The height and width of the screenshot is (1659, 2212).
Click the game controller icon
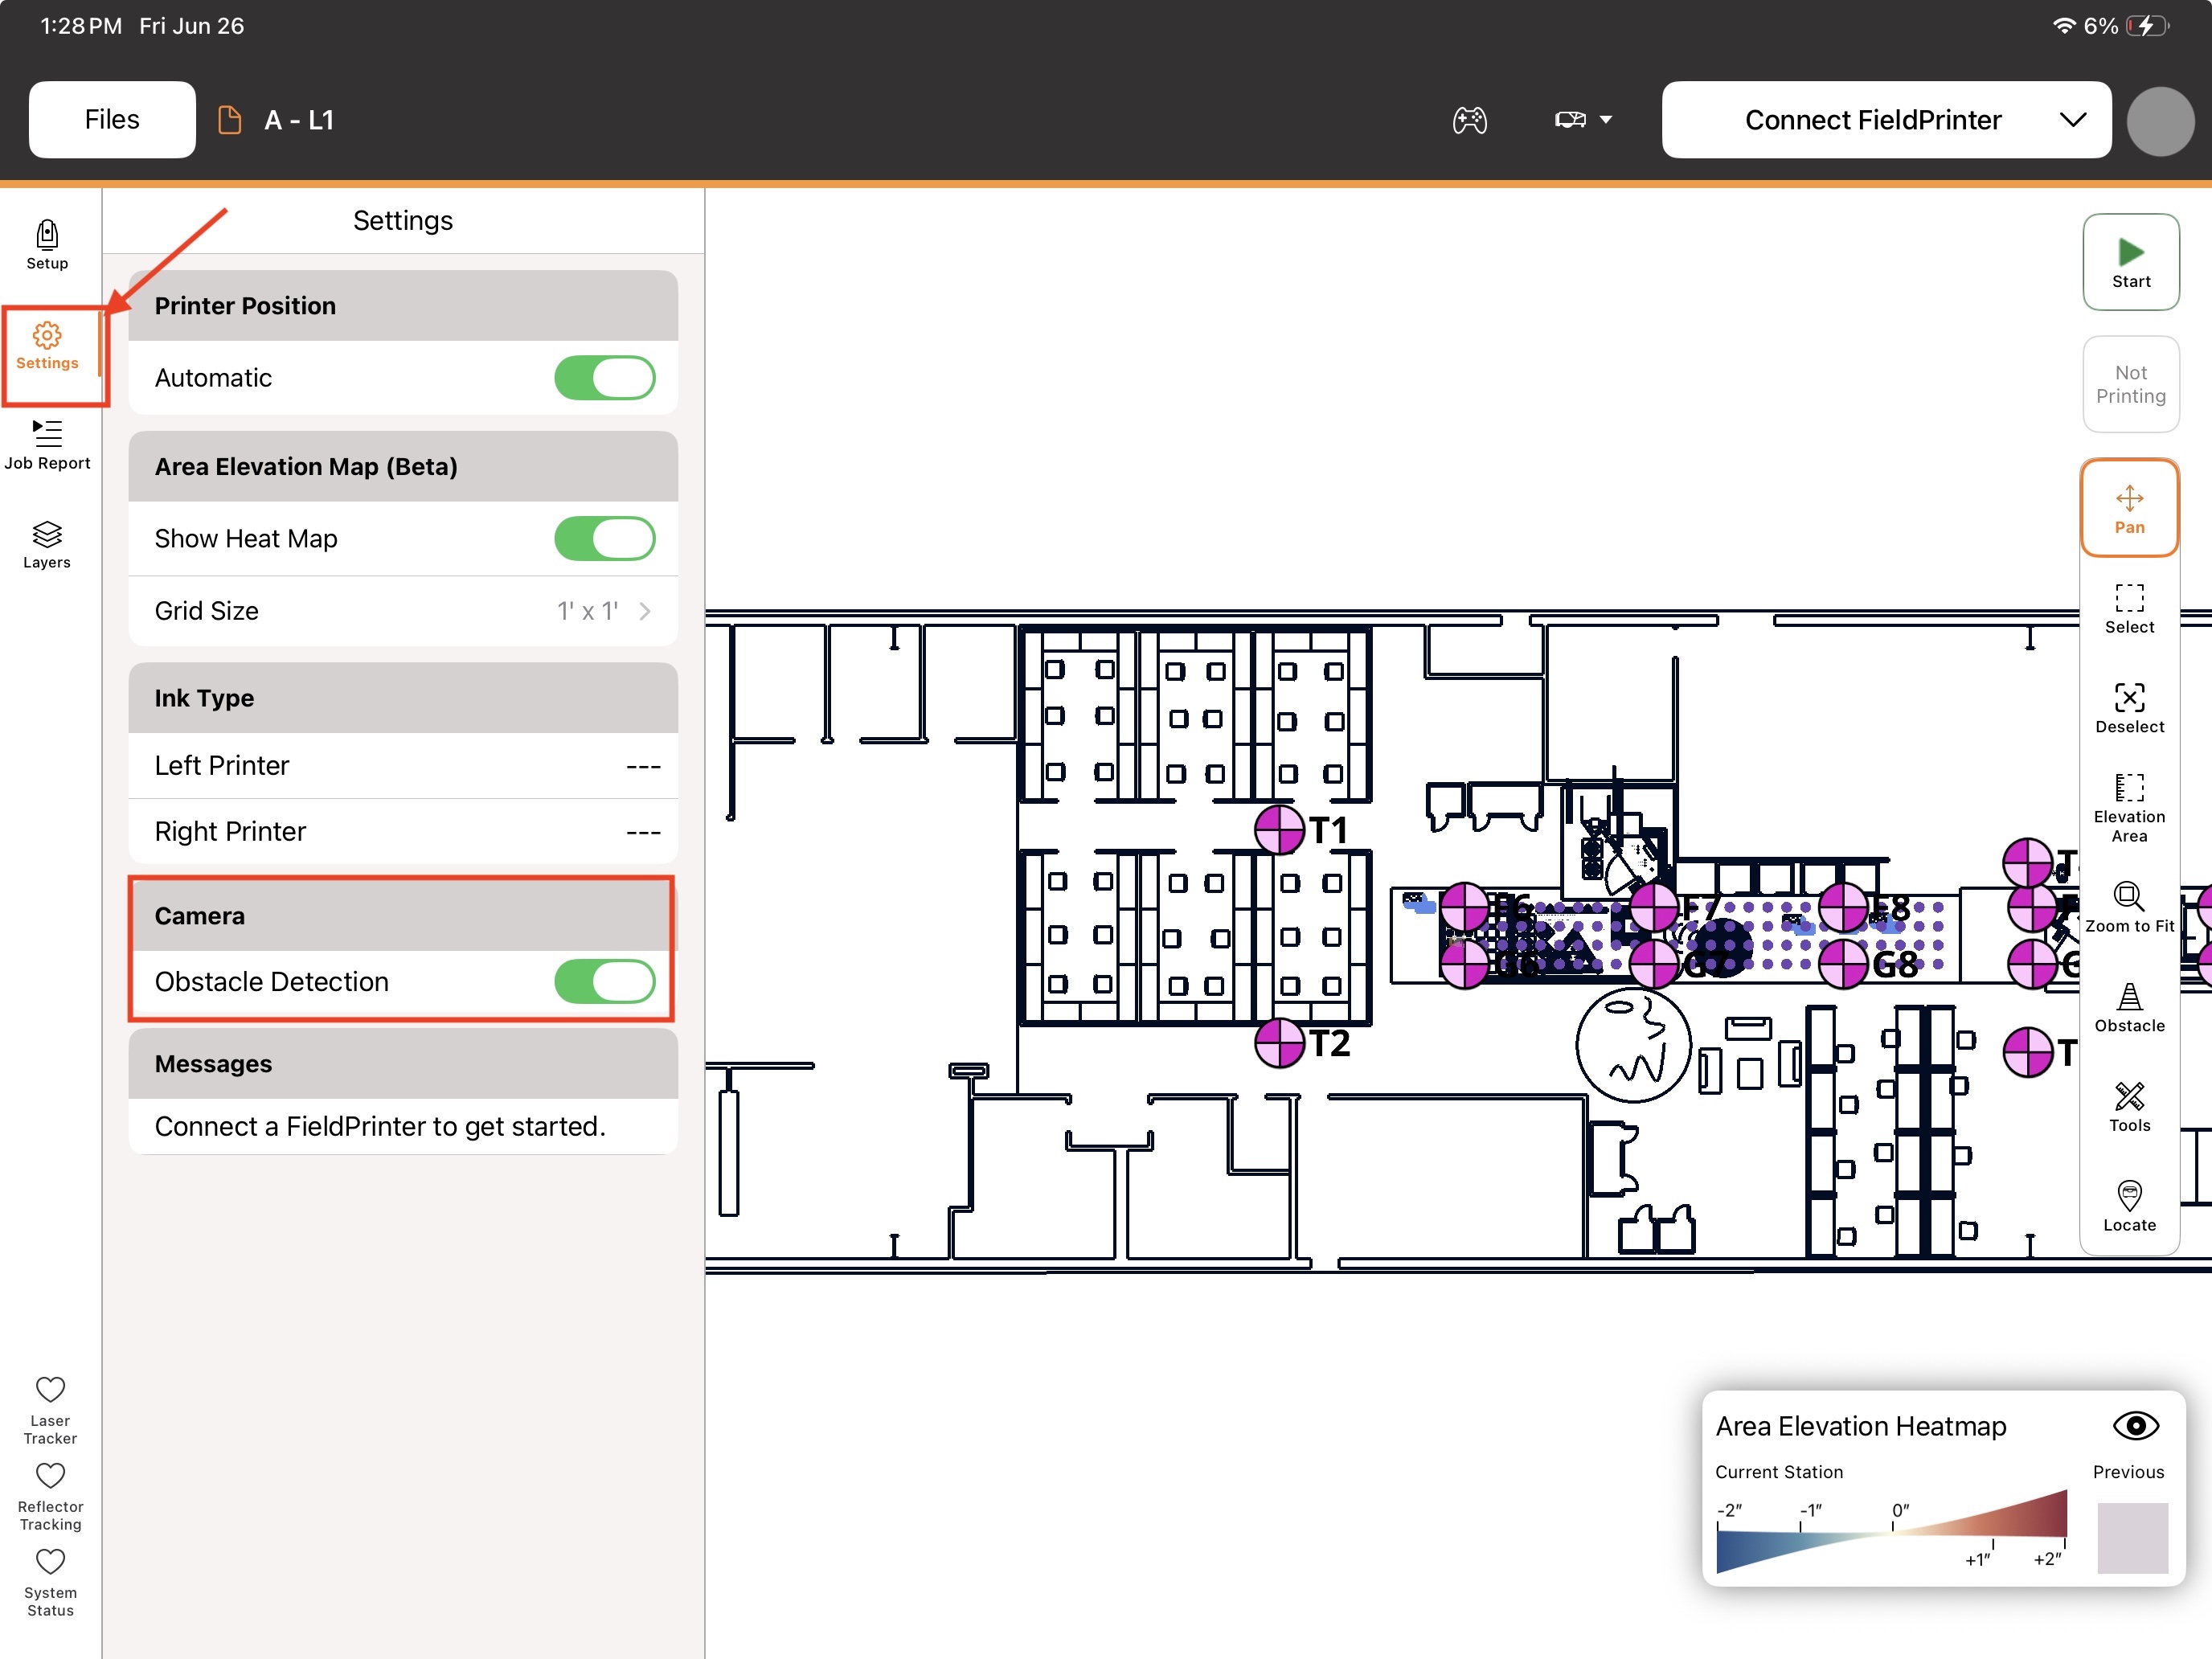click(x=1469, y=120)
